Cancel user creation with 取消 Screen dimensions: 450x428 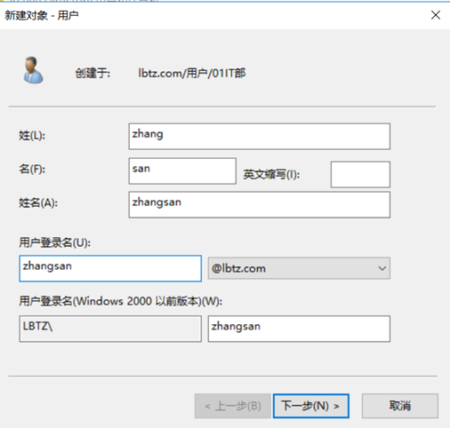(x=400, y=406)
